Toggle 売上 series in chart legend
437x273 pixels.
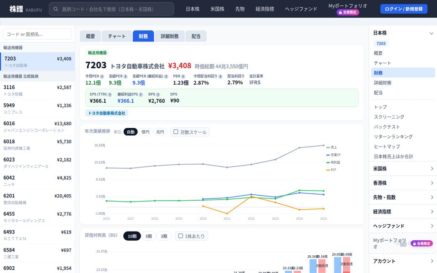coord(332,147)
